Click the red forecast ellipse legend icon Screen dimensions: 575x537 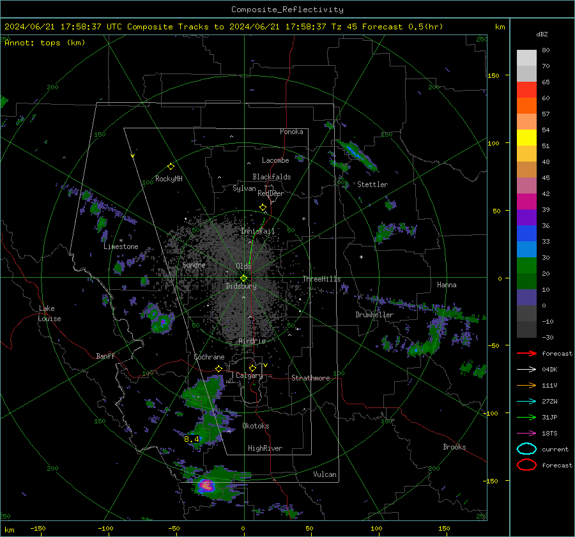click(x=526, y=465)
